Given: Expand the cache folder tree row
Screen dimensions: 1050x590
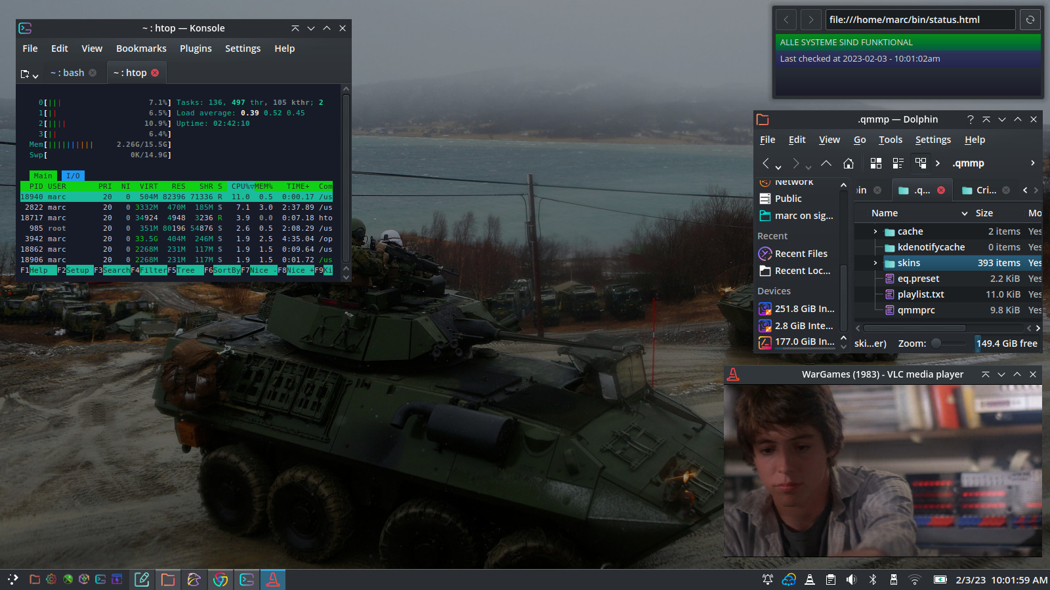Looking at the screenshot, I should (x=875, y=231).
